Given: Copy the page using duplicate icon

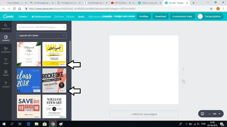Looking at the screenshot, I should pyautogui.click(x=184, y=81).
